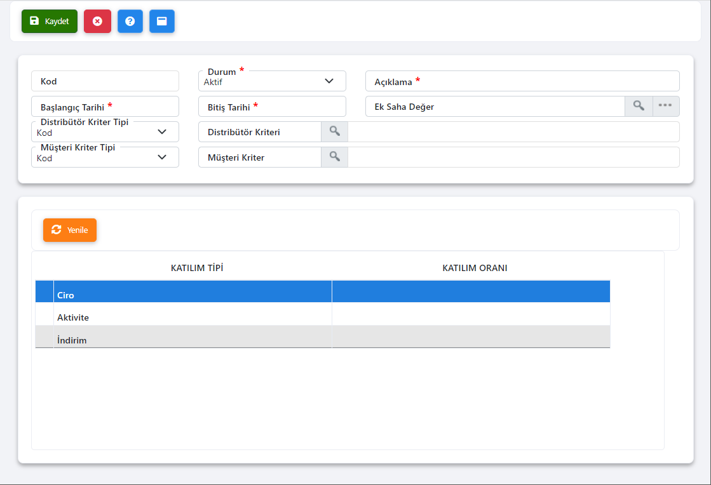Click the green Kaydet save button
The height and width of the screenshot is (485, 711).
pyautogui.click(x=50, y=21)
